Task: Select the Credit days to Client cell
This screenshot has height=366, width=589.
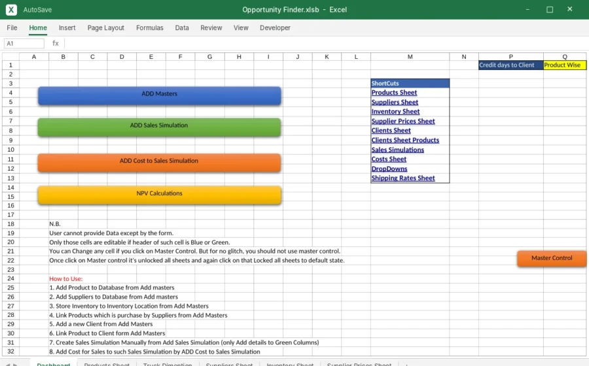Action: click(x=511, y=65)
